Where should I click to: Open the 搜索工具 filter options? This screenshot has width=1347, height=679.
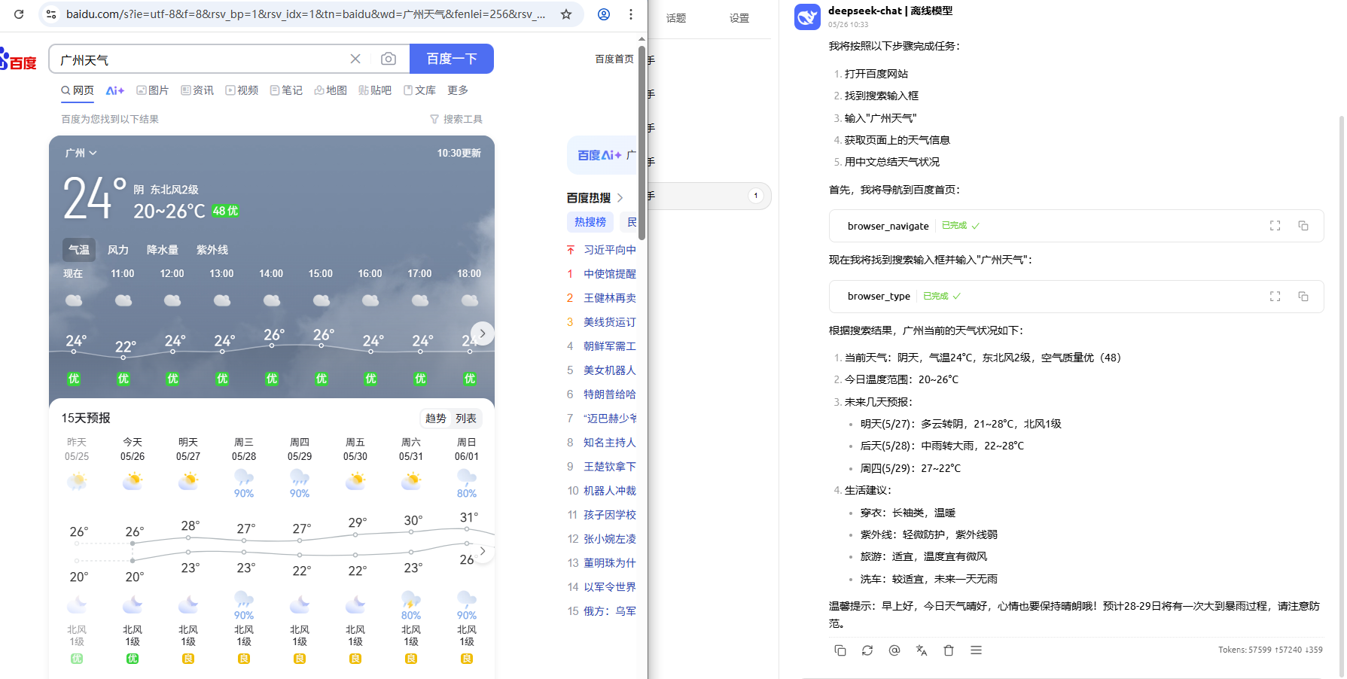pyautogui.click(x=456, y=119)
